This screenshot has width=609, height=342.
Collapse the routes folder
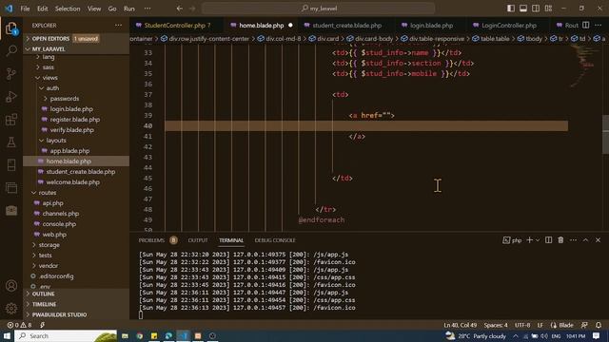point(48,193)
